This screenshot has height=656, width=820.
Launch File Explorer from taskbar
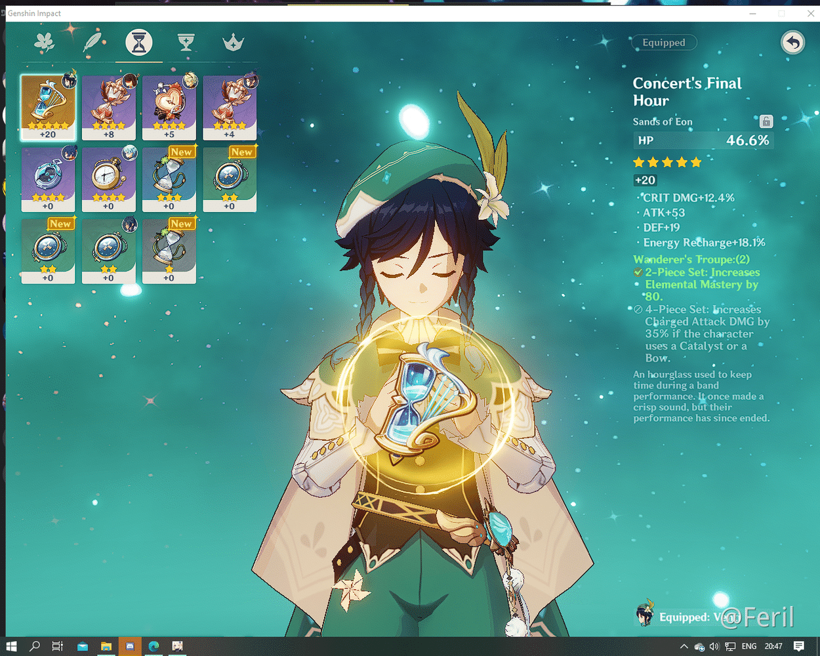point(106,646)
